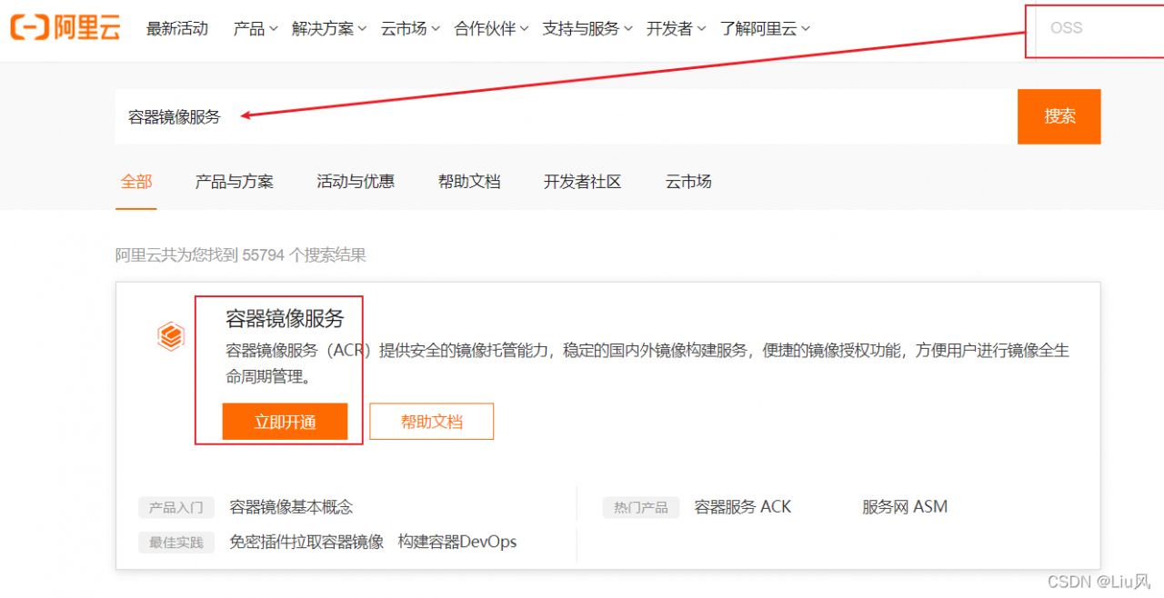Click the 帮助文档 outlined button

432,422
